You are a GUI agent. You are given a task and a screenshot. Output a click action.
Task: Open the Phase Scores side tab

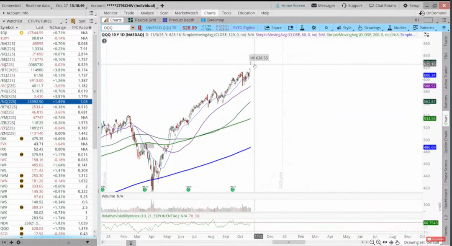(446, 171)
